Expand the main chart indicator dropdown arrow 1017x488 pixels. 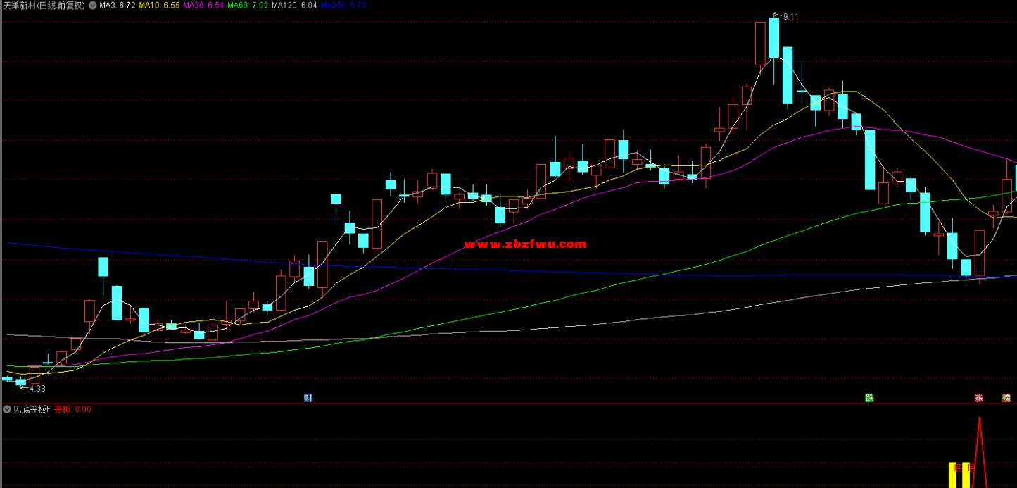click(x=92, y=6)
